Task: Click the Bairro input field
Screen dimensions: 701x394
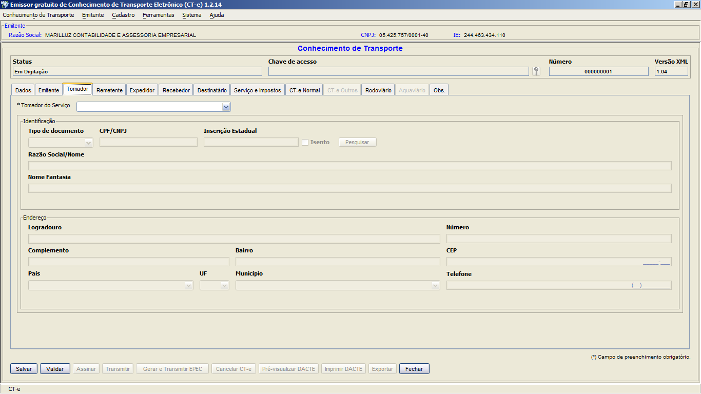Action: click(338, 262)
